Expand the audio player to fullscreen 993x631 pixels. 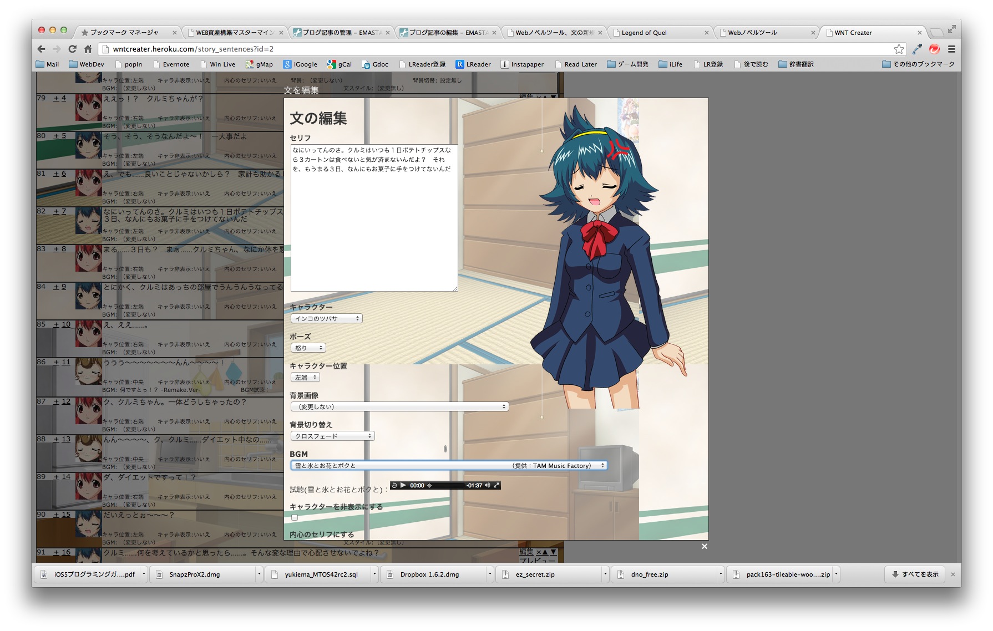pos(496,485)
